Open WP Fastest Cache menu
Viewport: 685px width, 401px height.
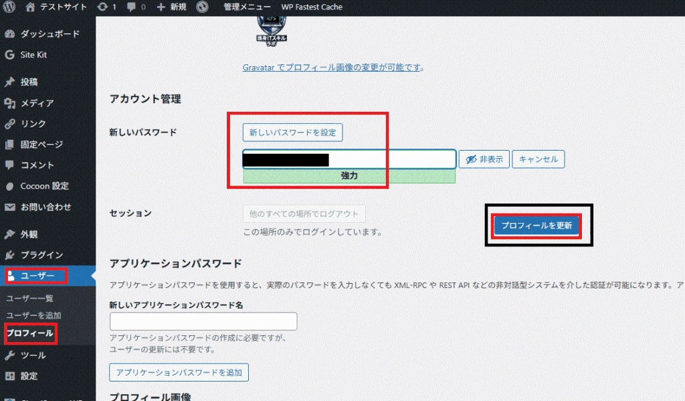(x=312, y=7)
